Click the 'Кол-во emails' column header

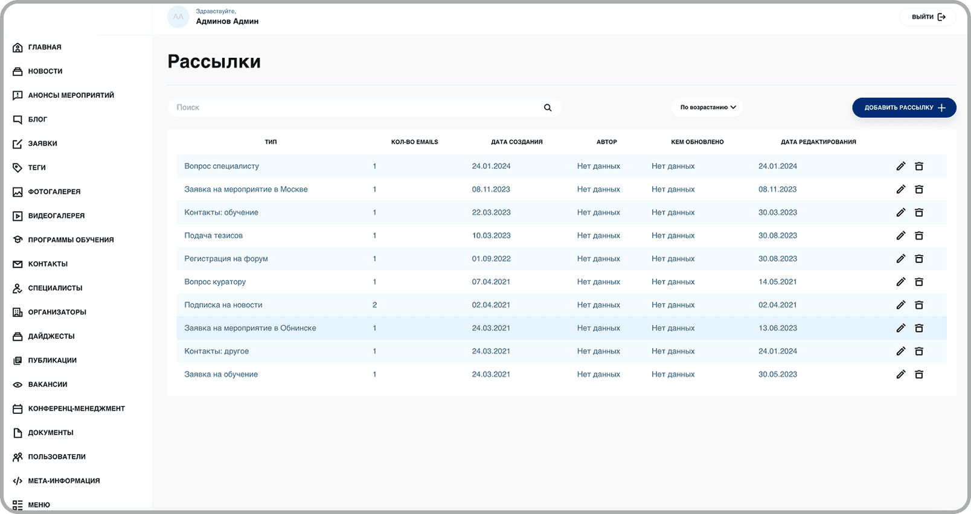pyautogui.click(x=414, y=142)
